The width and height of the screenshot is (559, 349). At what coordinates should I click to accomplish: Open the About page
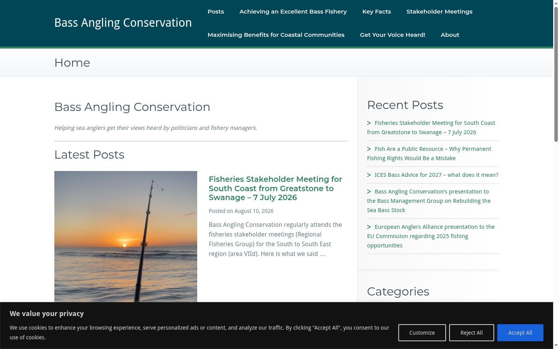[x=450, y=35]
